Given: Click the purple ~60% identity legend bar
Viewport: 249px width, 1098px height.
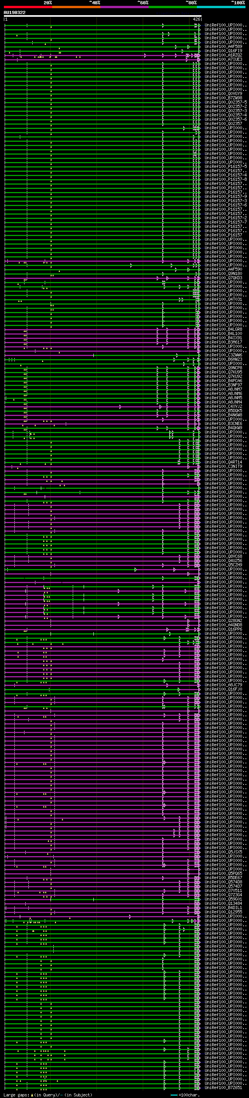Looking at the screenshot, I should click(x=124, y=7).
